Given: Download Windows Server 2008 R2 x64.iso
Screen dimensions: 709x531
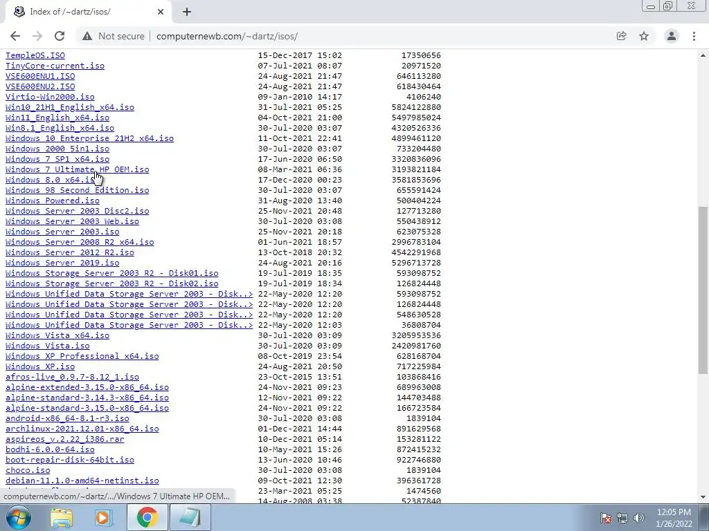Looking at the screenshot, I should 80,243.
